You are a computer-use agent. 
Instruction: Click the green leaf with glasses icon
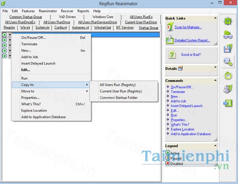click(x=228, y=35)
